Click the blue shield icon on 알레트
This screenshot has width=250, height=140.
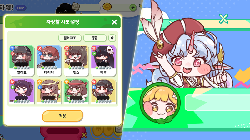click(x=12, y=48)
